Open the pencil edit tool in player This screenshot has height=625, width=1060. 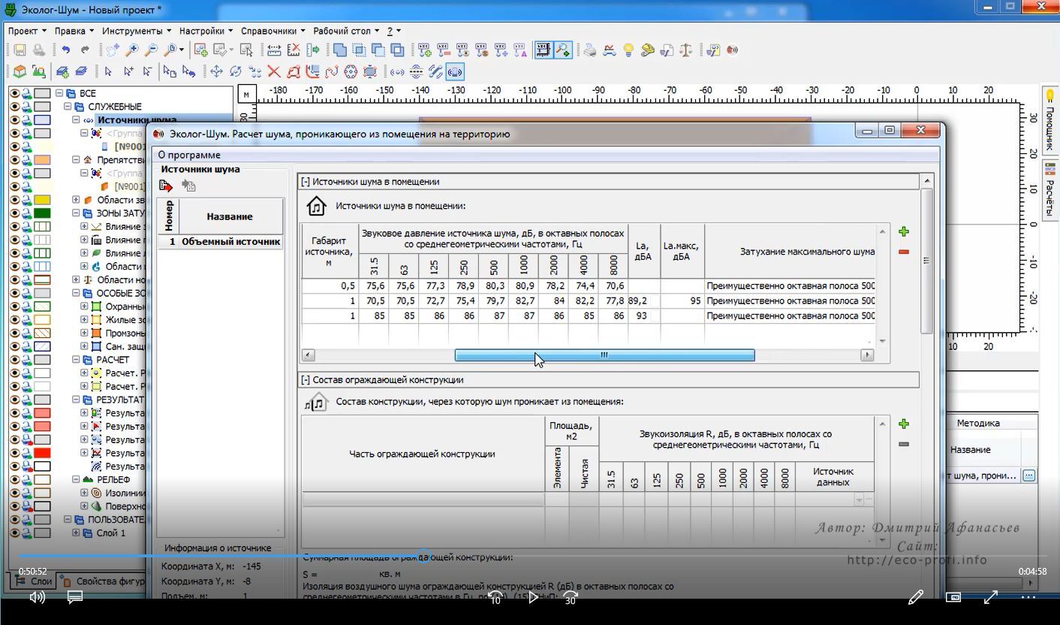click(915, 597)
